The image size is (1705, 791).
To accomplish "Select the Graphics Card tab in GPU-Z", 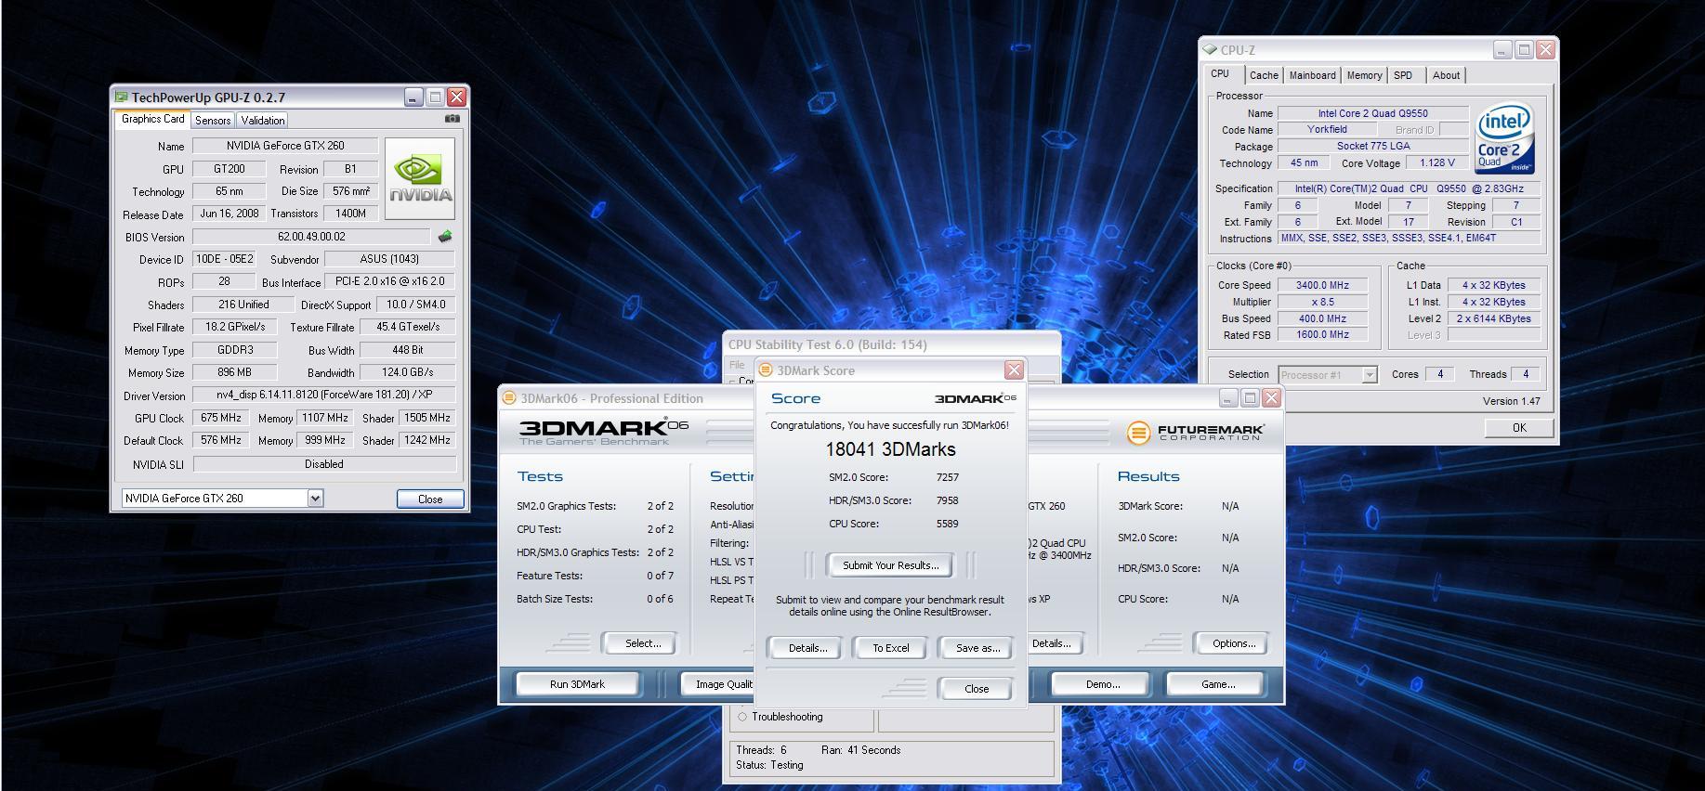I will click(153, 119).
